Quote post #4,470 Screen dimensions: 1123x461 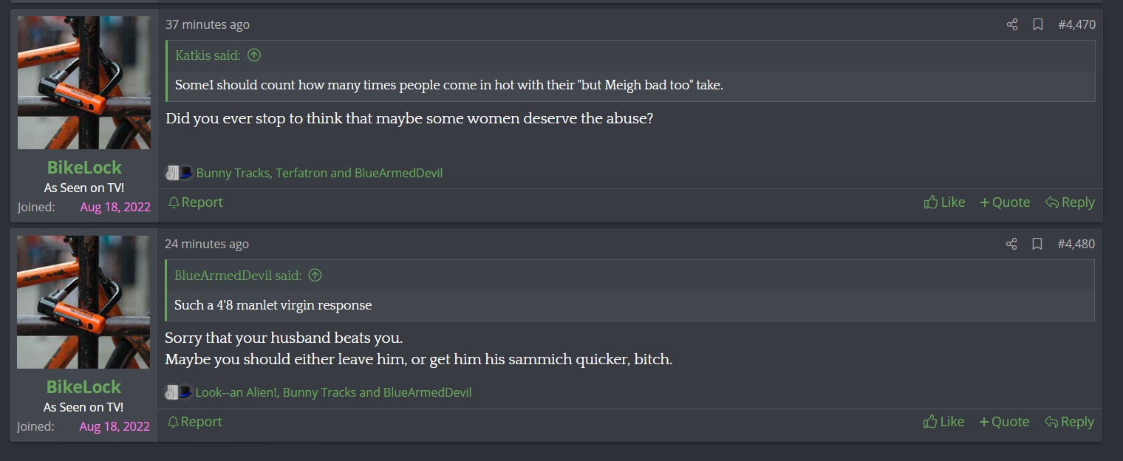point(1005,202)
